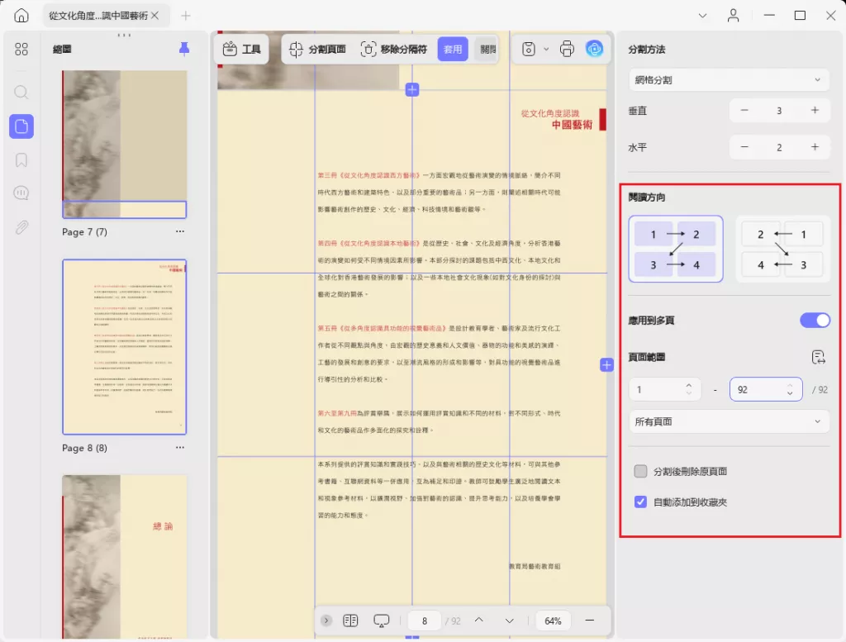Open the blue AI assistant icon

595,49
